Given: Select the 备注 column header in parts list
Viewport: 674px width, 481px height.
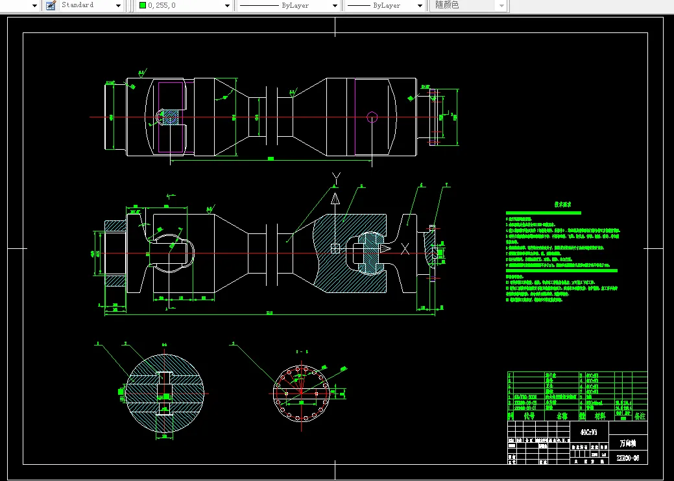Looking at the screenshot, I should click(640, 416).
